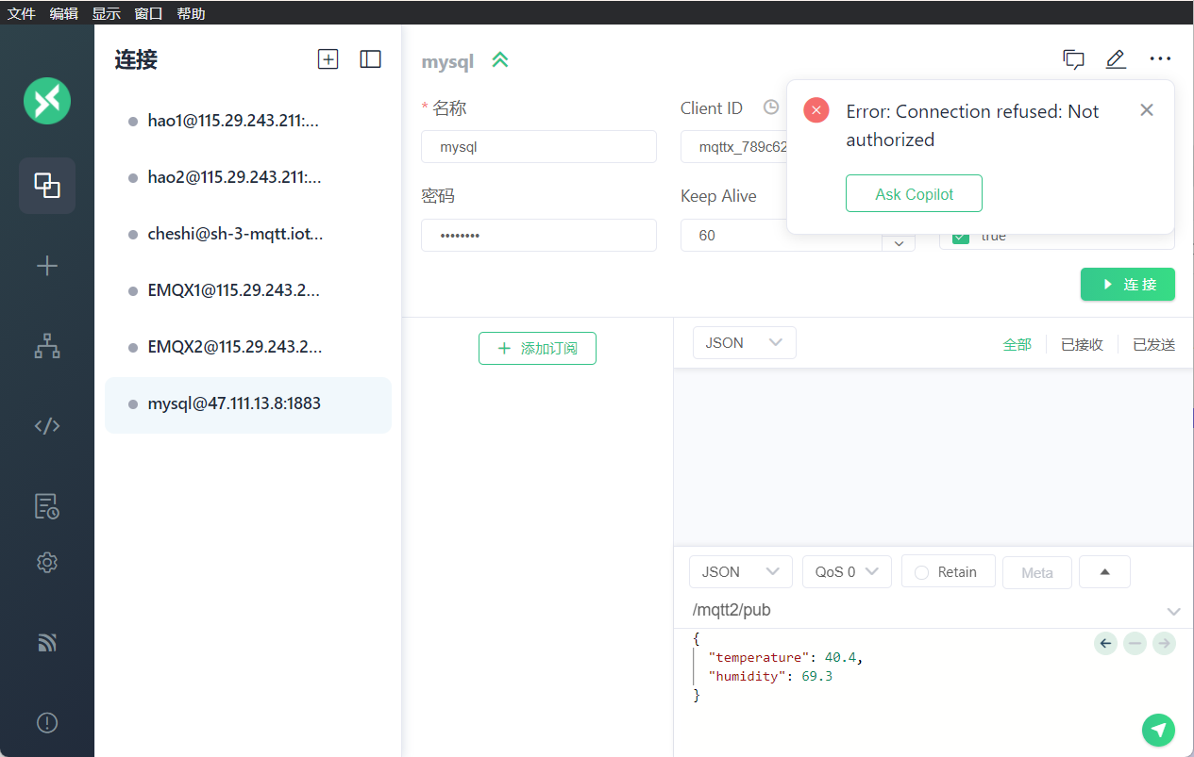Open the 编辑 menu
This screenshot has height=757, width=1194.
coord(63,13)
